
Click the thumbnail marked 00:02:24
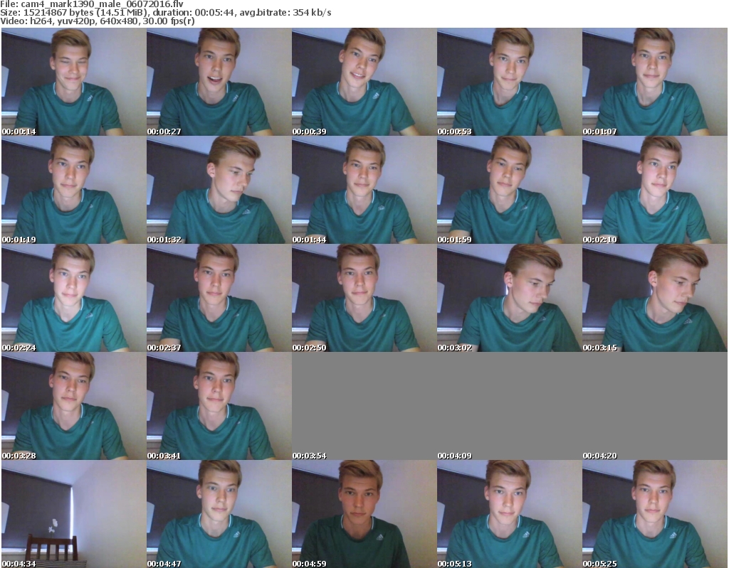73,298
